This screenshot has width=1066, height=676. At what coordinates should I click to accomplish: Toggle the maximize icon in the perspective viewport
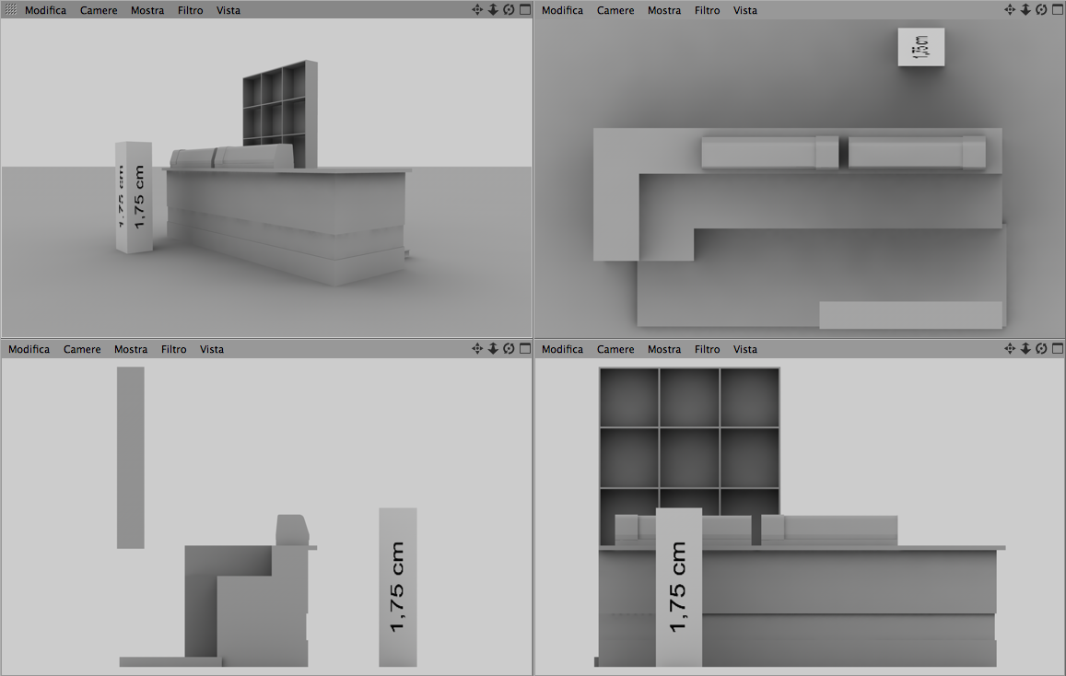pos(525,9)
